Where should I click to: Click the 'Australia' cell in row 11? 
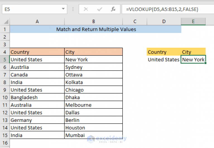37,105
